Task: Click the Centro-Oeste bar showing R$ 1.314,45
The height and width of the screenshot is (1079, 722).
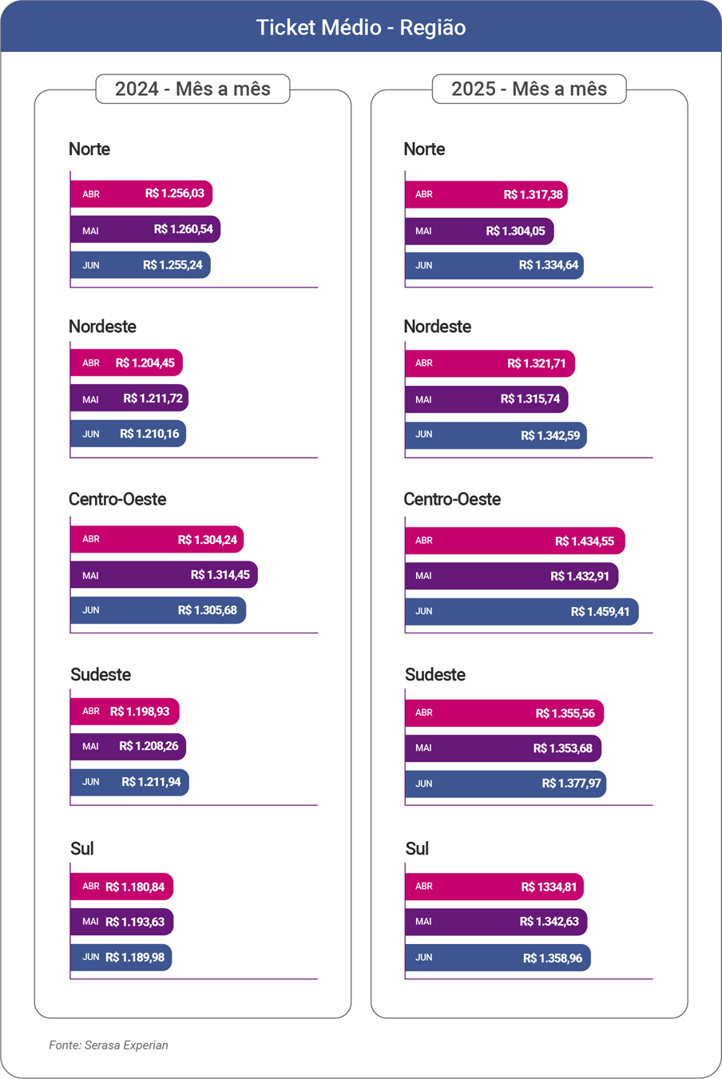Action: (164, 575)
